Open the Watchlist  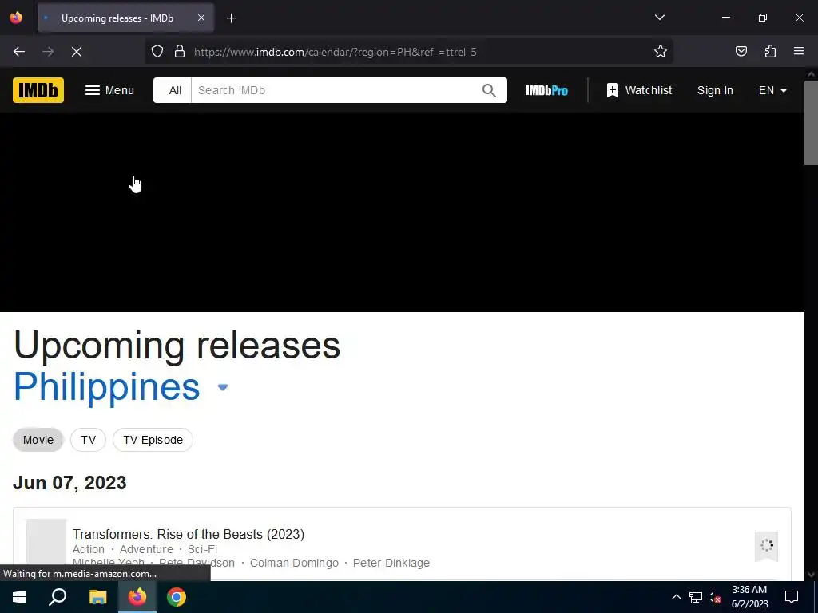639,90
